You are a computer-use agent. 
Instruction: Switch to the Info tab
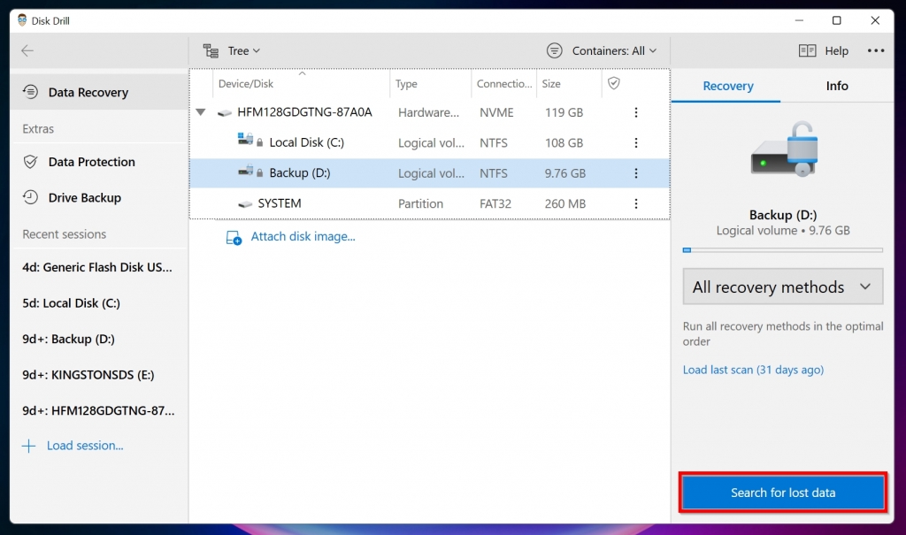pyautogui.click(x=836, y=86)
